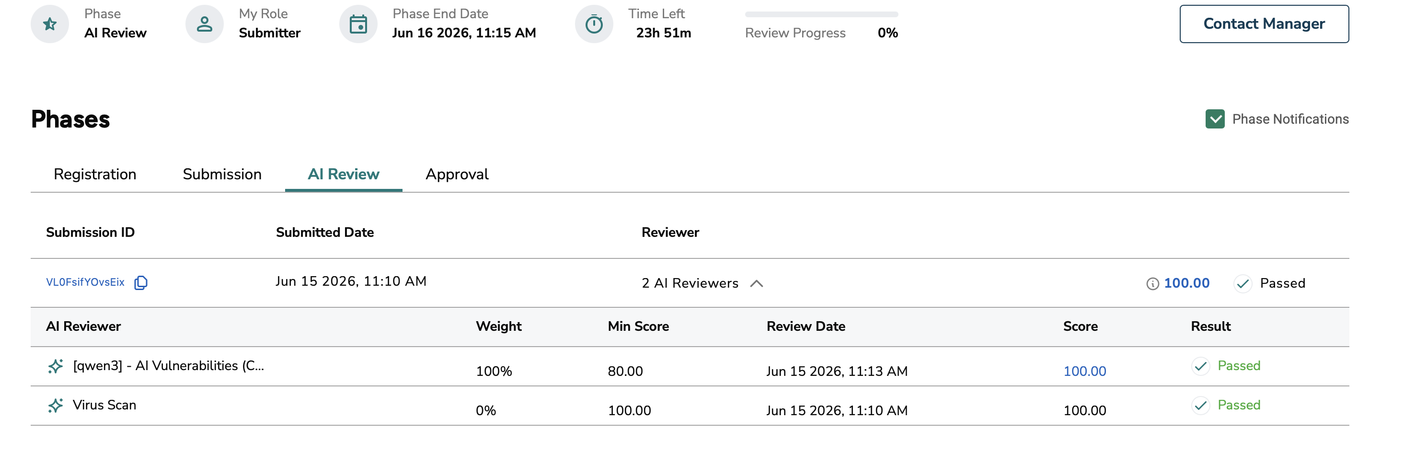
Task: Click the Submitter role value
Action: 269,33
